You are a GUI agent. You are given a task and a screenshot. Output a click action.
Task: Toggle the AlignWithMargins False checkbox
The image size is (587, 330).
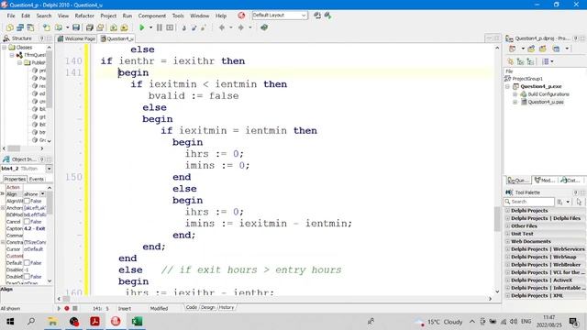click(27, 201)
